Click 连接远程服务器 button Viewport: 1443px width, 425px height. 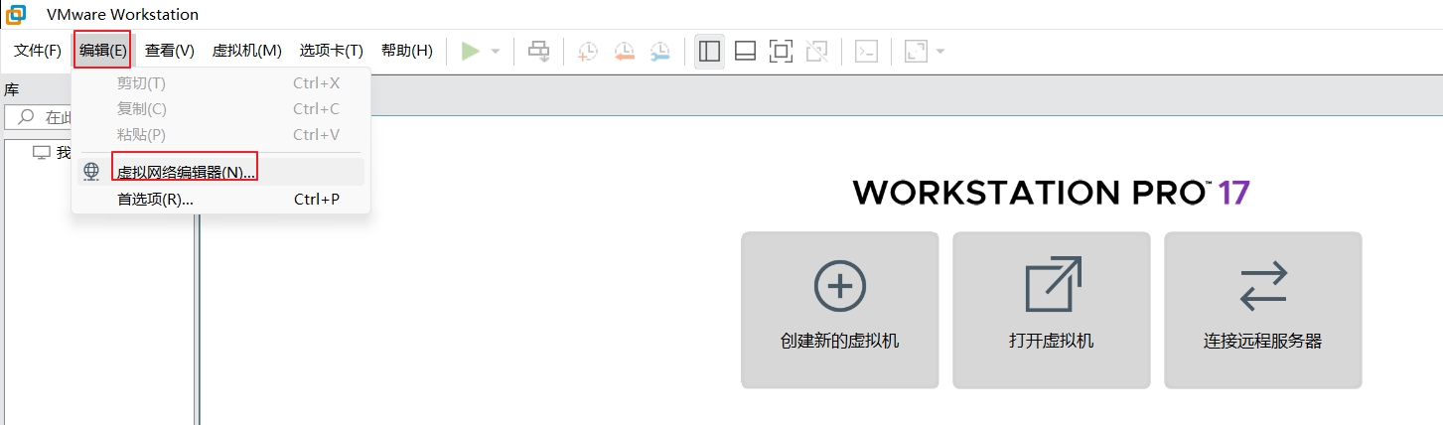point(1263,310)
